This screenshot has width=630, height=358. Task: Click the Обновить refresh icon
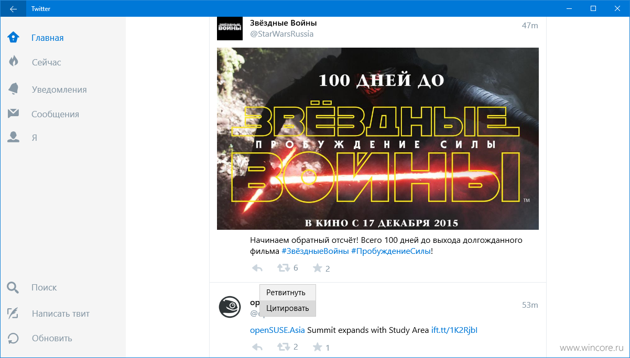(x=13, y=338)
